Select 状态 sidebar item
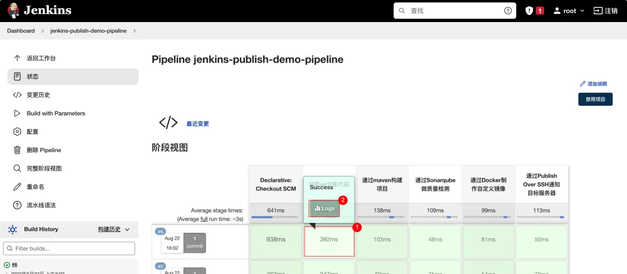The image size is (627, 274). click(73, 77)
